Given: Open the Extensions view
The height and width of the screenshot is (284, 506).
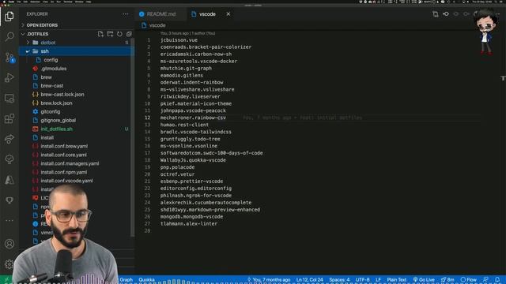Looking at the screenshot, I should pos(9,119).
